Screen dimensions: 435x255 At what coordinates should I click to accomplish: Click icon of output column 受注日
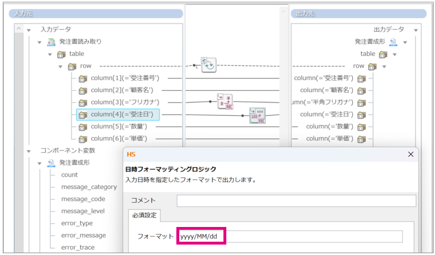pos(361,115)
